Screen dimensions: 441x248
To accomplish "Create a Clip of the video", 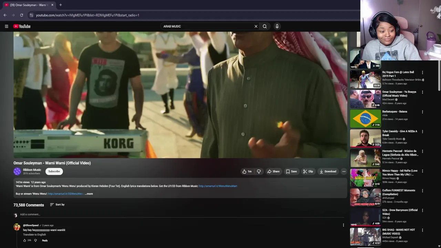I will [308, 171].
